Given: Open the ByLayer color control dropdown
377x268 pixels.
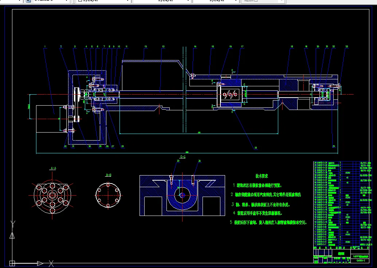Looking at the screenshot, I should tap(103, 1).
